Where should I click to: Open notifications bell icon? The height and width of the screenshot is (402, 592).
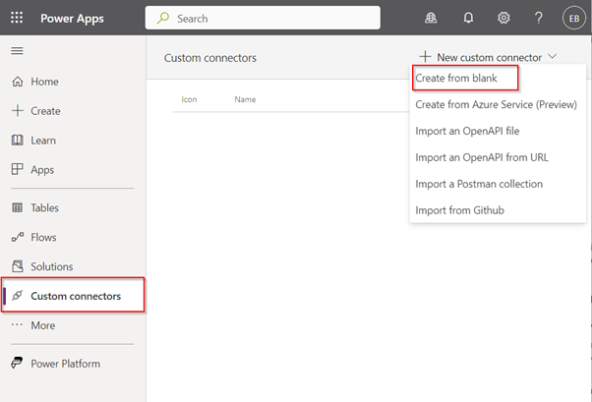pyautogui.click(x=468, y=18)
